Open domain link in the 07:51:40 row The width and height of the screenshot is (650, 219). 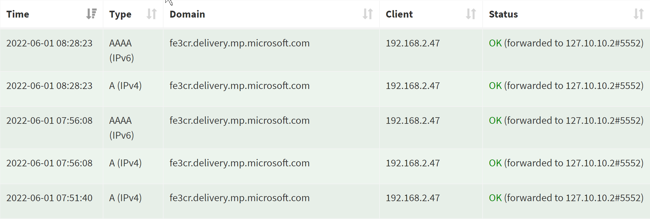click(x=240, y=198)
